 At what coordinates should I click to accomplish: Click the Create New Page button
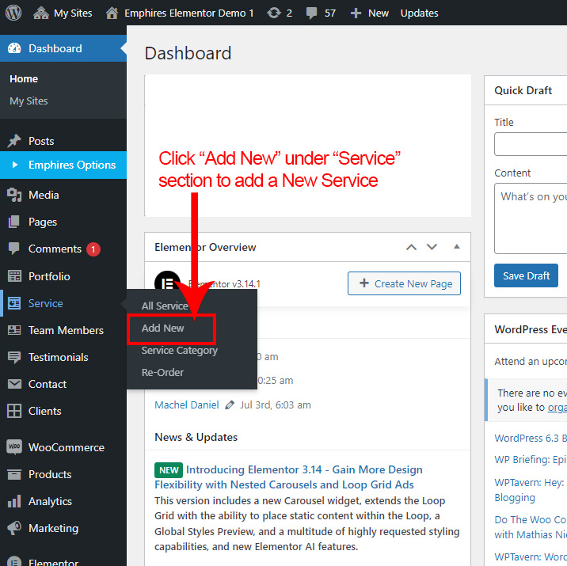(404, 283)
